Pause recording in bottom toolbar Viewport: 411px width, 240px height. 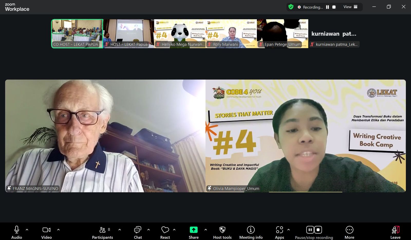pos(310,229)
